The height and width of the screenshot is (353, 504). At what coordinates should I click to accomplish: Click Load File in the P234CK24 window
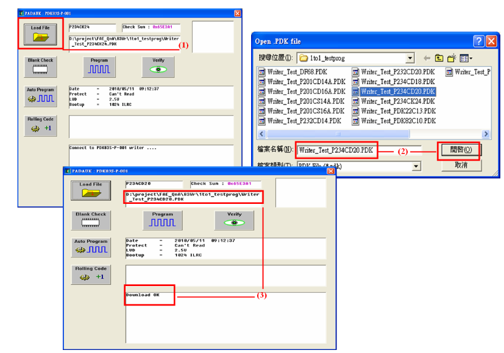click(40, 33)
